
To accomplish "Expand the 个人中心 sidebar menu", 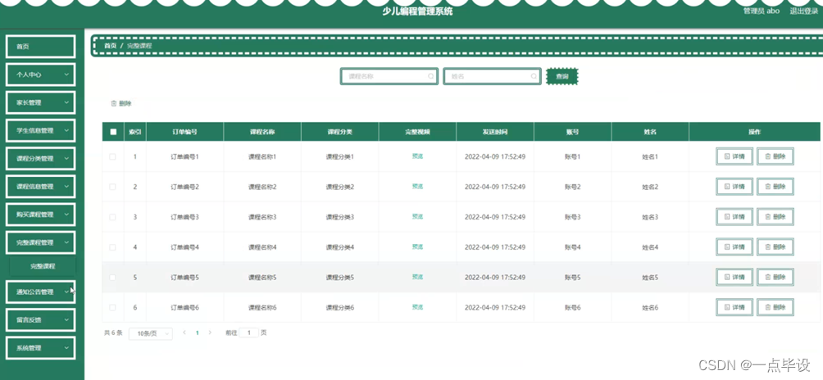I will point(40,75).
